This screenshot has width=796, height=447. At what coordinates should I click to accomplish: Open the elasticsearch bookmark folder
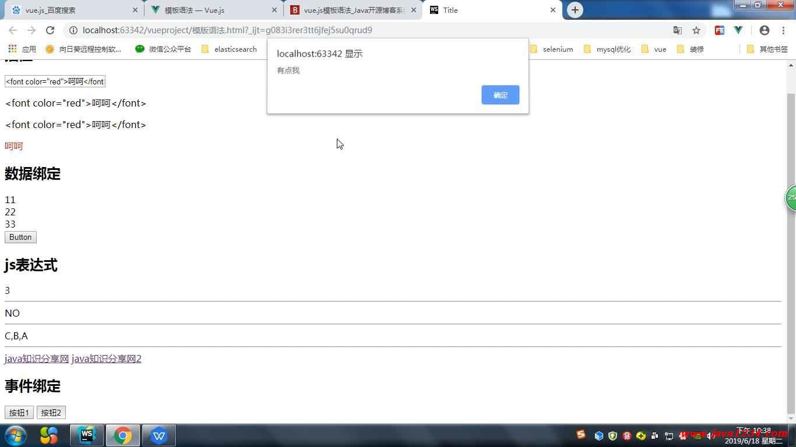pyautogui.click(x=229, y=49)
